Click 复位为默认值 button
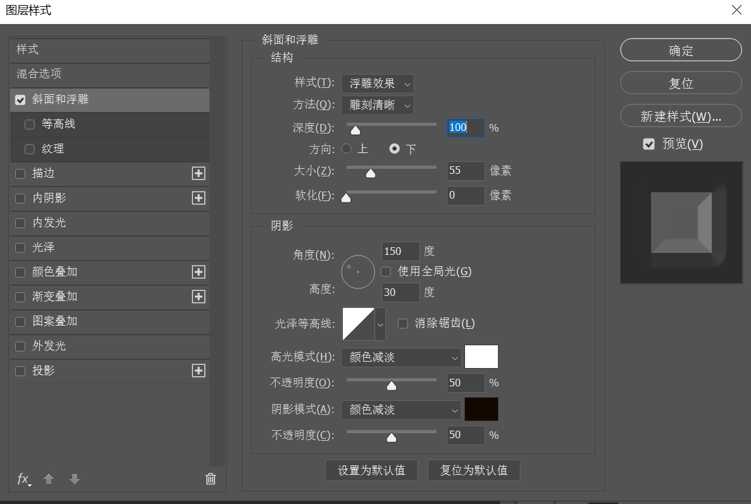 tap(474, 470)
